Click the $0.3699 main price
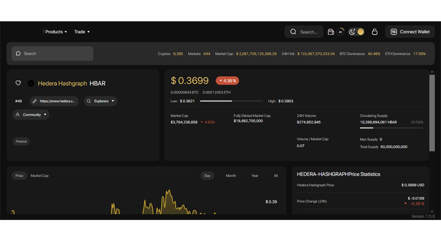The width and height of the screenshot is (441, 238). pos(190,81)
